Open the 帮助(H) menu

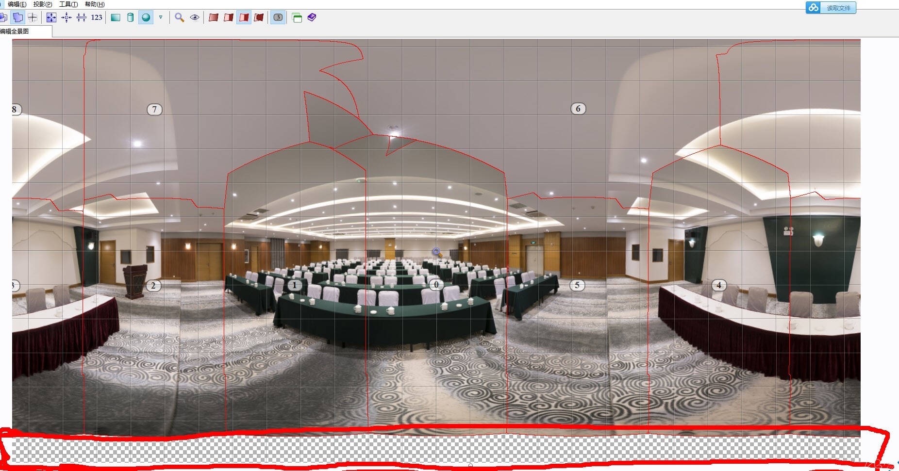click(x=95, y=4)
